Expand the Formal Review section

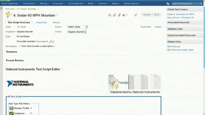[15, 60]
